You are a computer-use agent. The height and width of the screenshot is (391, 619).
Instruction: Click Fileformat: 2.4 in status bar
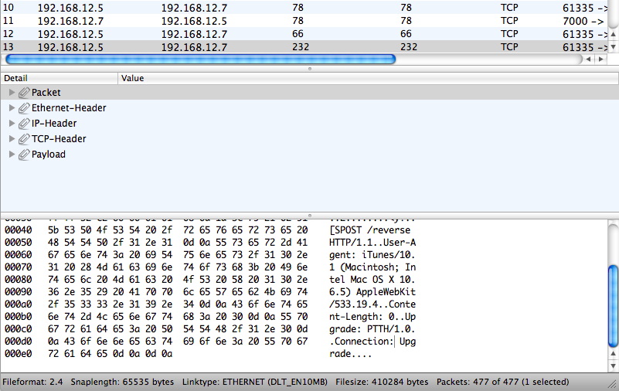(32, 382)
